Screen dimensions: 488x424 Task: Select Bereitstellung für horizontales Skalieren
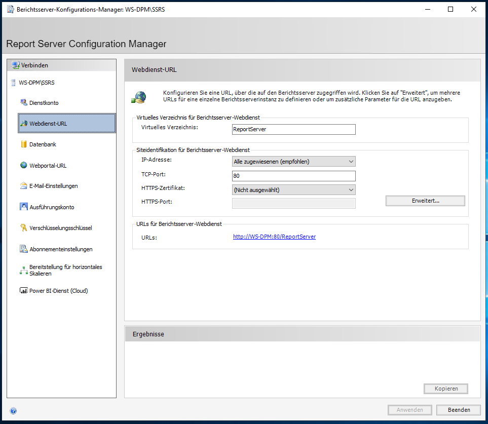(66, 270)
